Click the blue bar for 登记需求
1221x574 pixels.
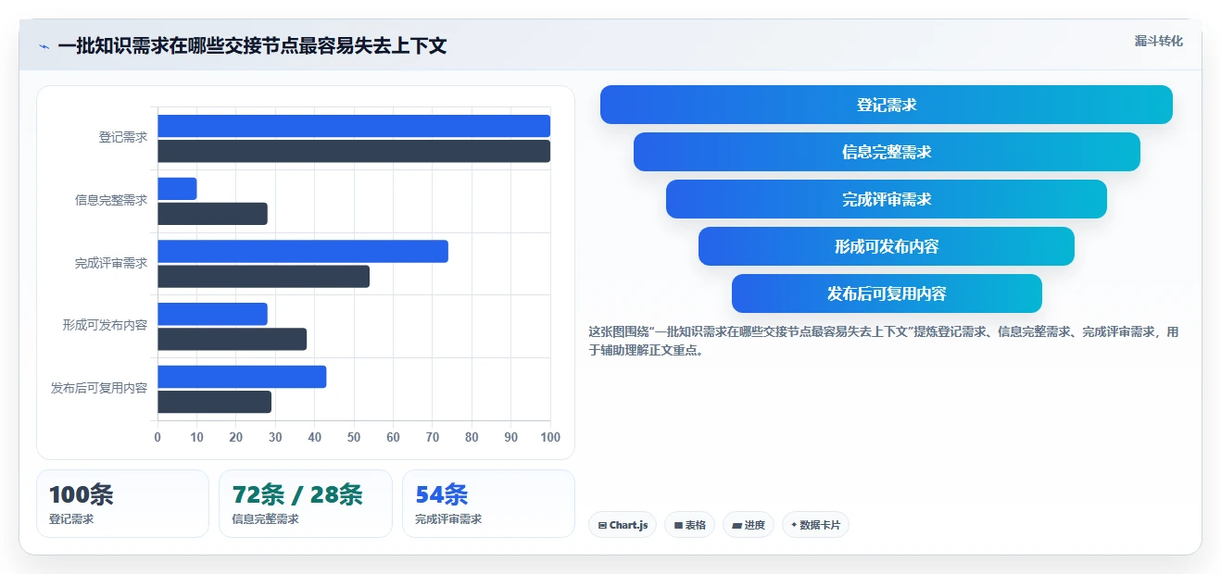354,126
